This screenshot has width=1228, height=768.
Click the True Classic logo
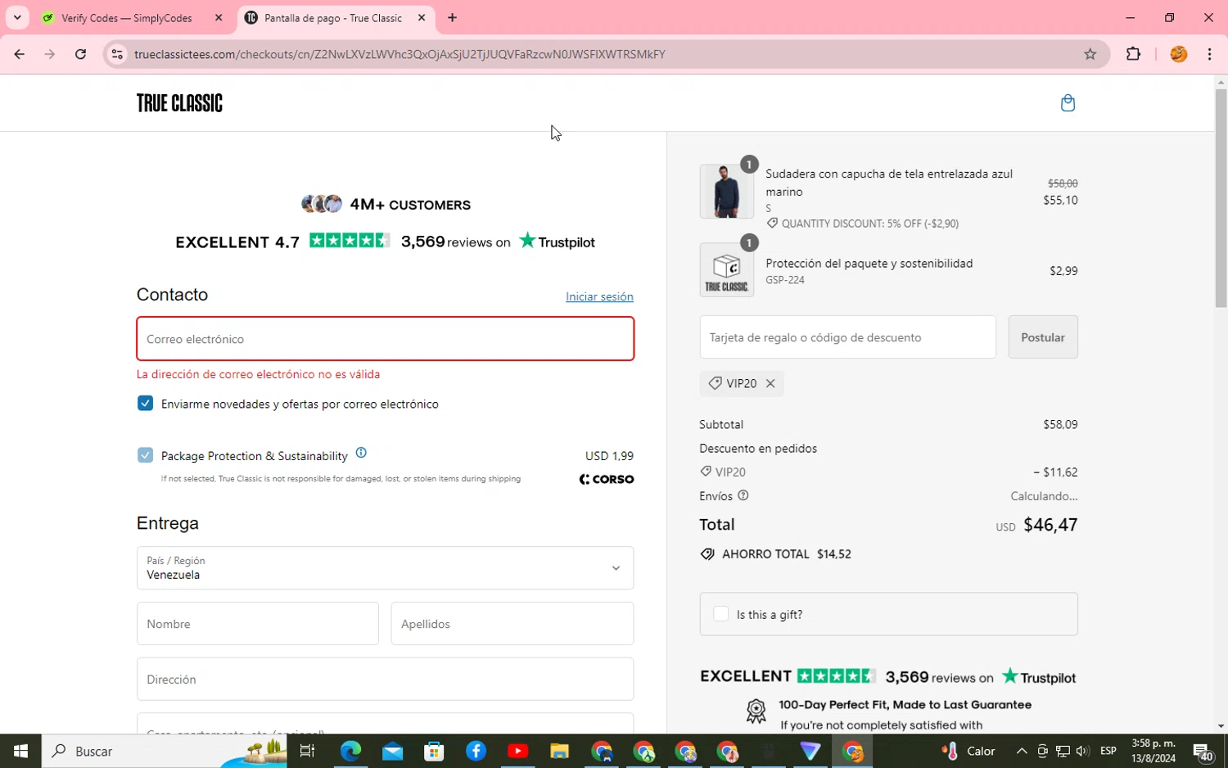coord(179,103)
